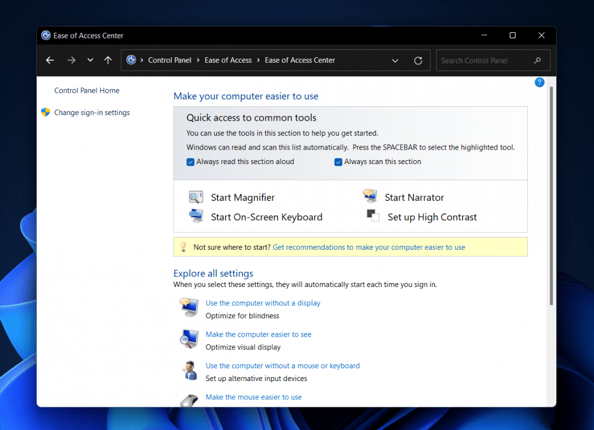Expand the recent pages chevron near navigation arrows
The image size is (594, 430).
90,60
